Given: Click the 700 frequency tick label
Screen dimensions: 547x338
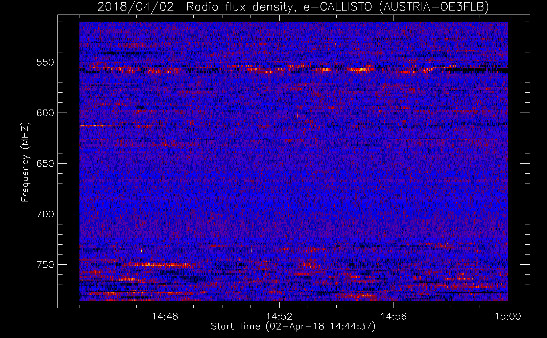Looking at the screenshot, I should [x=45, y=214].
